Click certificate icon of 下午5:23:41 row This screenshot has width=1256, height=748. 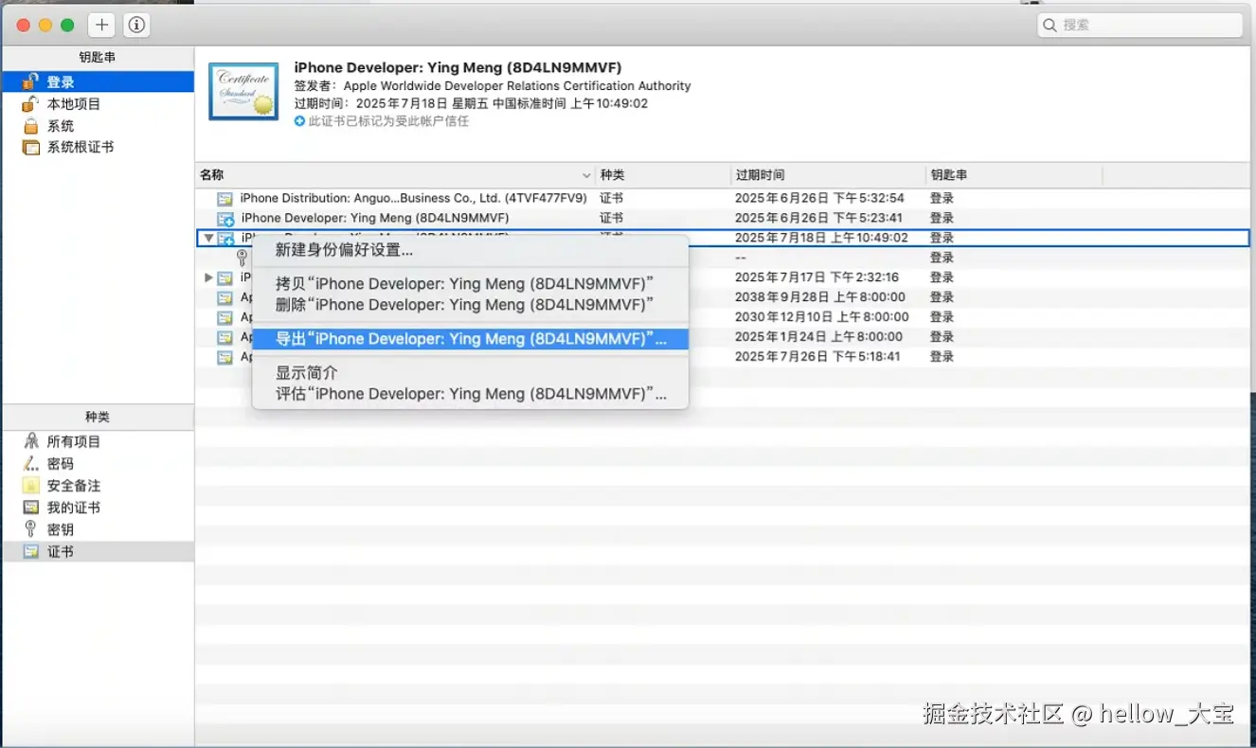(225, 219)
